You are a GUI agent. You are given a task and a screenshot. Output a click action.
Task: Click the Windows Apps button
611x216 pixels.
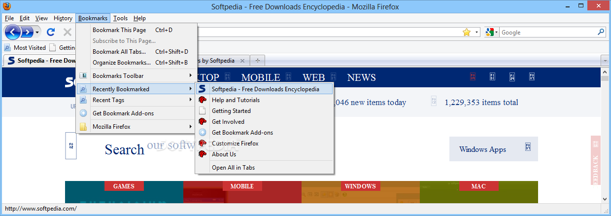tap(493, 149)
